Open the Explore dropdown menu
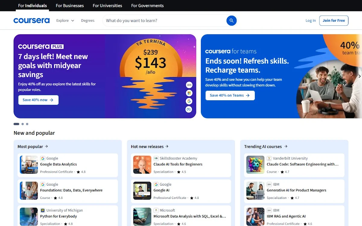Image resolution: width=362 pixels, height=226 pixels. [65, 20]
